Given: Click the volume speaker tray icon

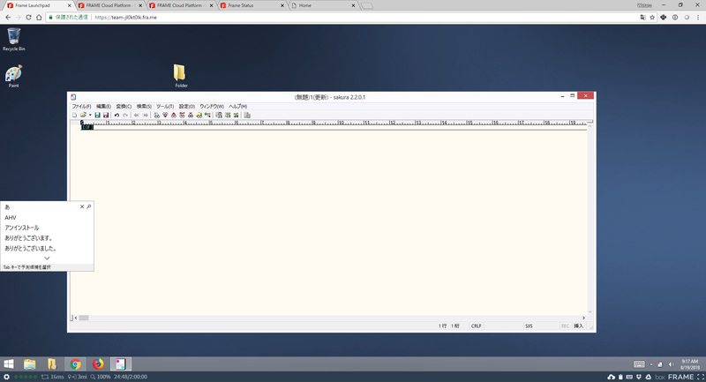Looking at the screenshot, I should [671, 364].
